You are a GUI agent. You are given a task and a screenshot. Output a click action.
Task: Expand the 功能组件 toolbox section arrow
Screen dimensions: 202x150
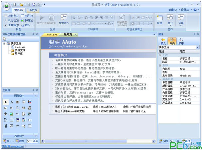coord(36,136)
